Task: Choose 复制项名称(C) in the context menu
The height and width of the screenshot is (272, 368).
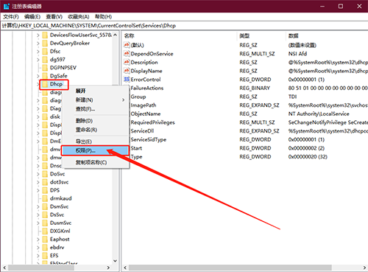Action: (x=96, y=162)
